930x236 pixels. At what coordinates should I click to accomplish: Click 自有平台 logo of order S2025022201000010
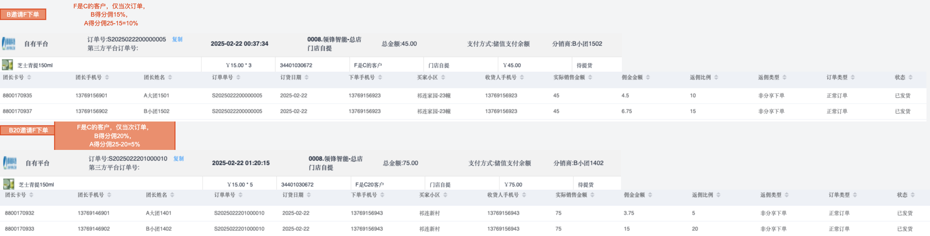[10, 163]
